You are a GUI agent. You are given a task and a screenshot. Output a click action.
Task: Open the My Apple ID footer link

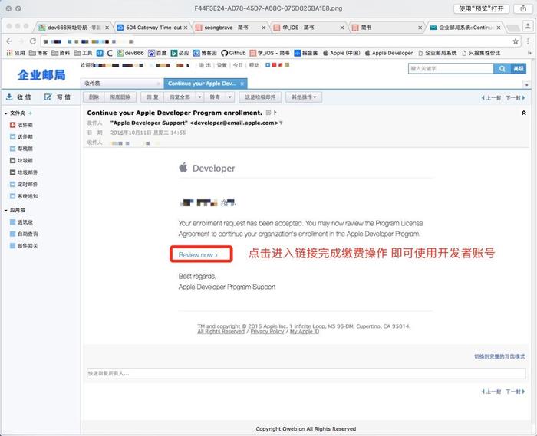tap(305, 332)
